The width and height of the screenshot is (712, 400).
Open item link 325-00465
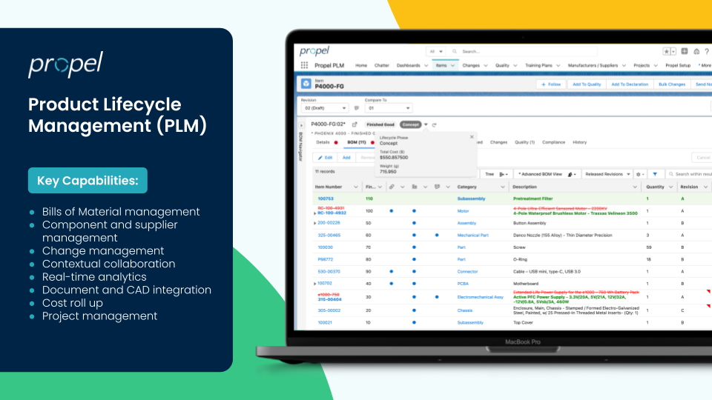pyautogui.click(x=329, y=235)
